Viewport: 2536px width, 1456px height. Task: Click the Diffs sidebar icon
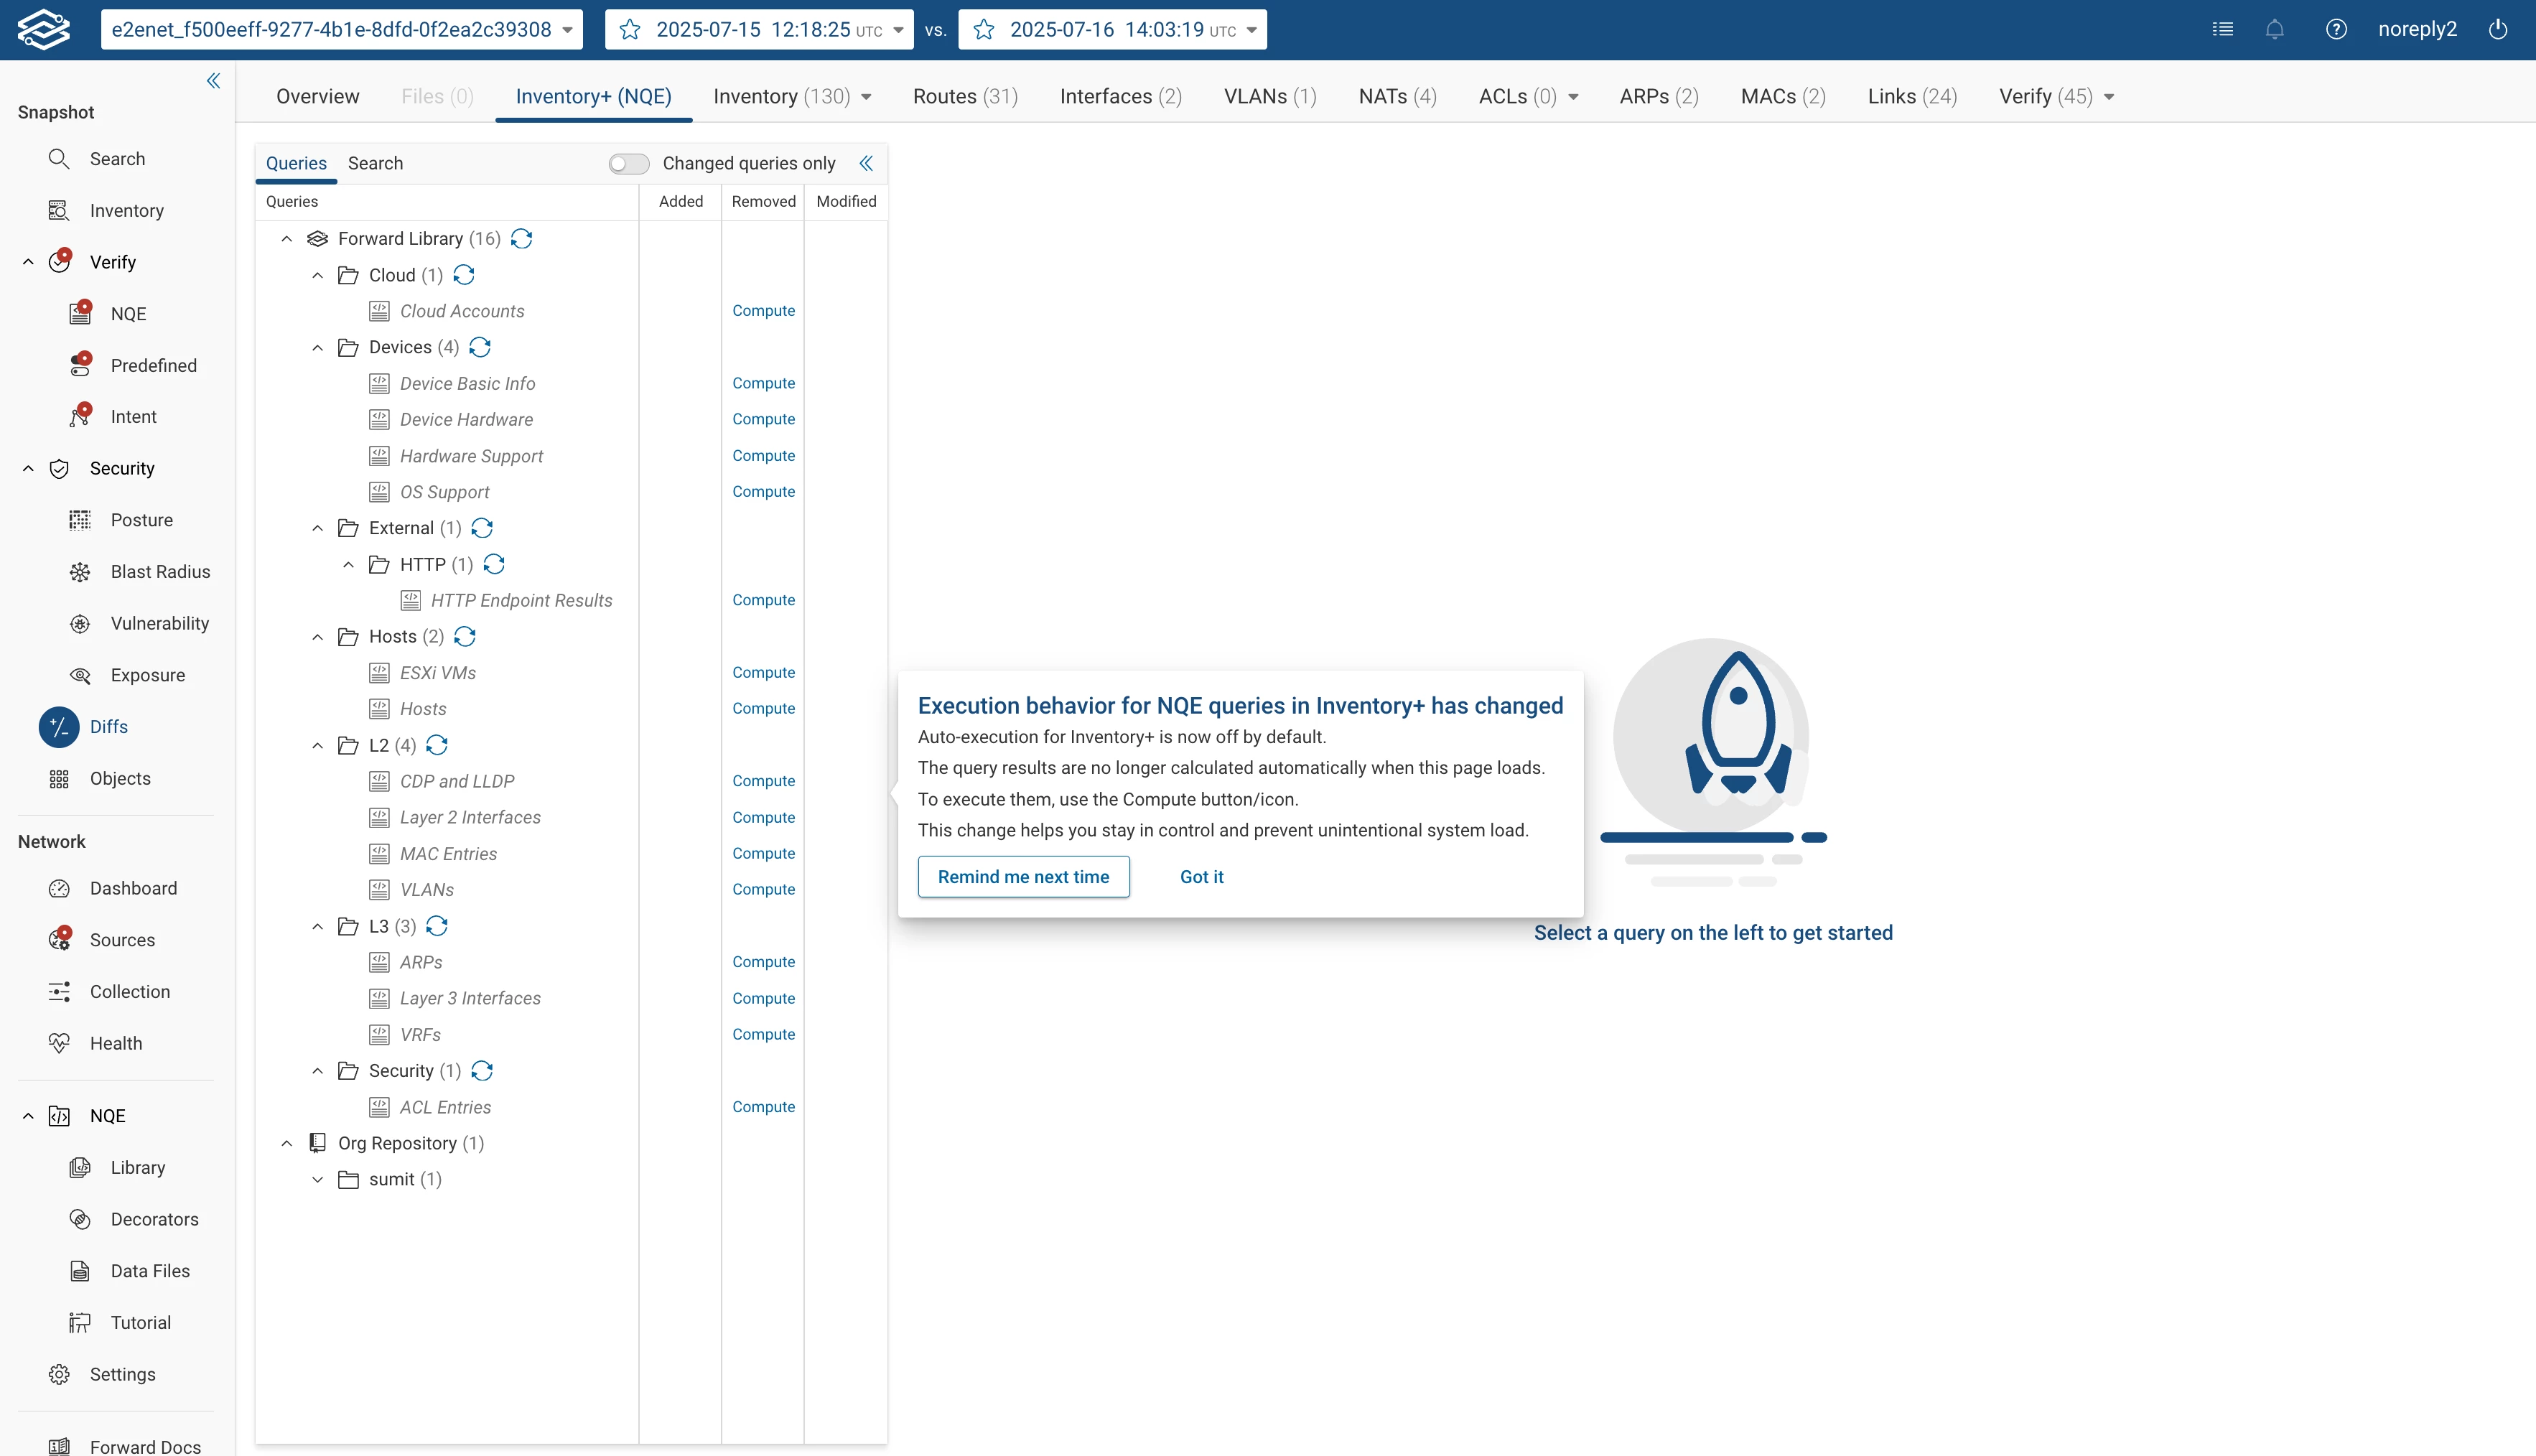tap(59, 727)
